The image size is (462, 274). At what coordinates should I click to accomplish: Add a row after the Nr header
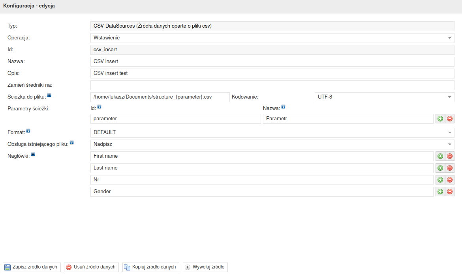[x=440, y=180]
